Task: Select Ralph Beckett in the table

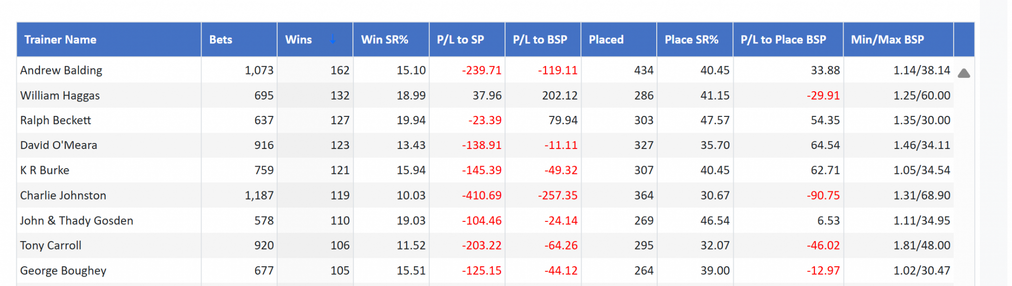Action: pos(55,120)
